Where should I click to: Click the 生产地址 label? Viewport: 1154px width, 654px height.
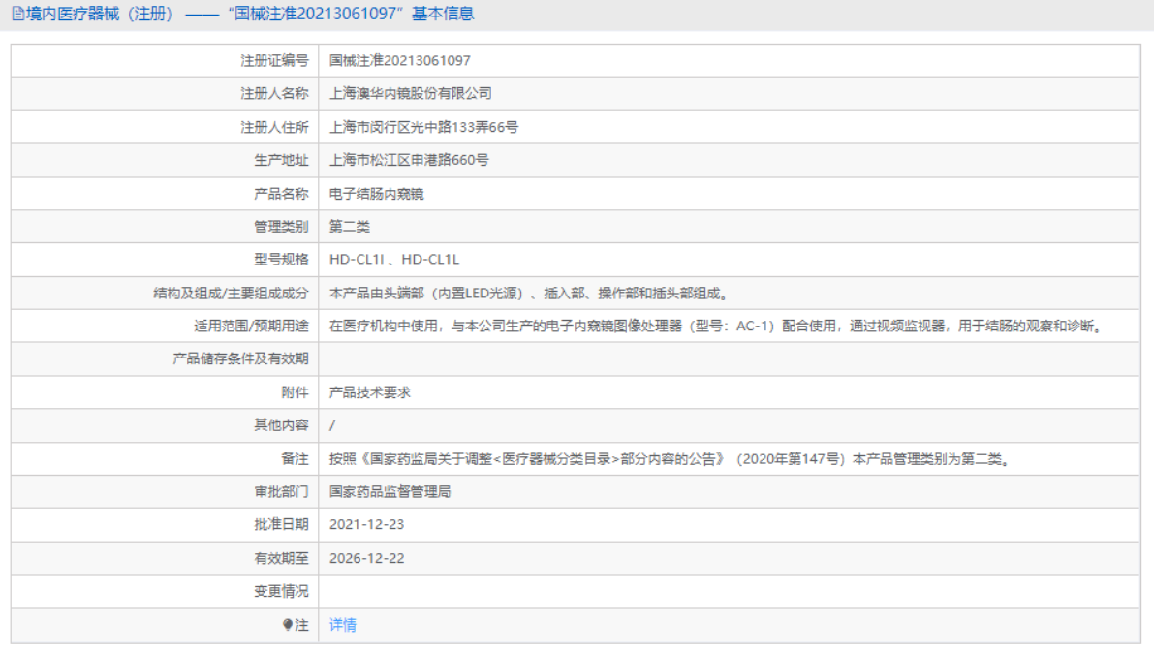[x=281, y=160]
